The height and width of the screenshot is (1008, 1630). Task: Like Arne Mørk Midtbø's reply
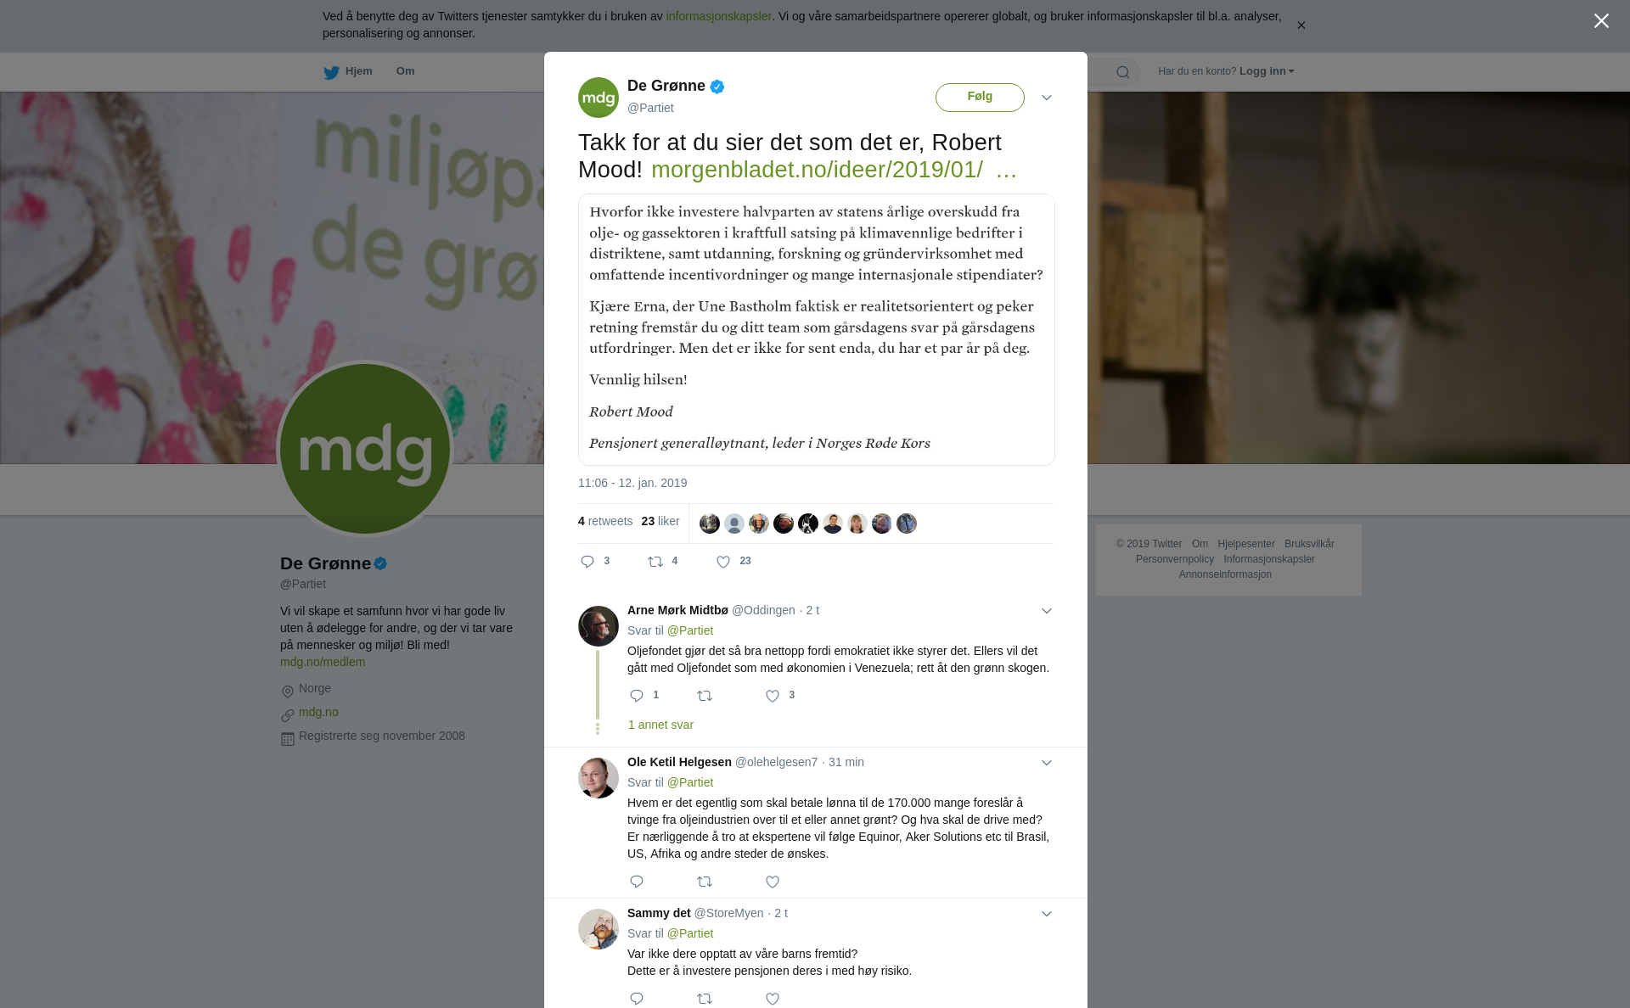[779, 696]
